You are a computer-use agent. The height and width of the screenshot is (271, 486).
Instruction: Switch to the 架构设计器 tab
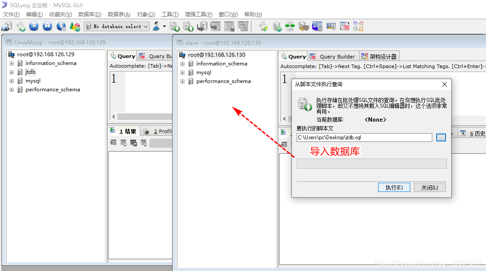click(x=379, y=56)
